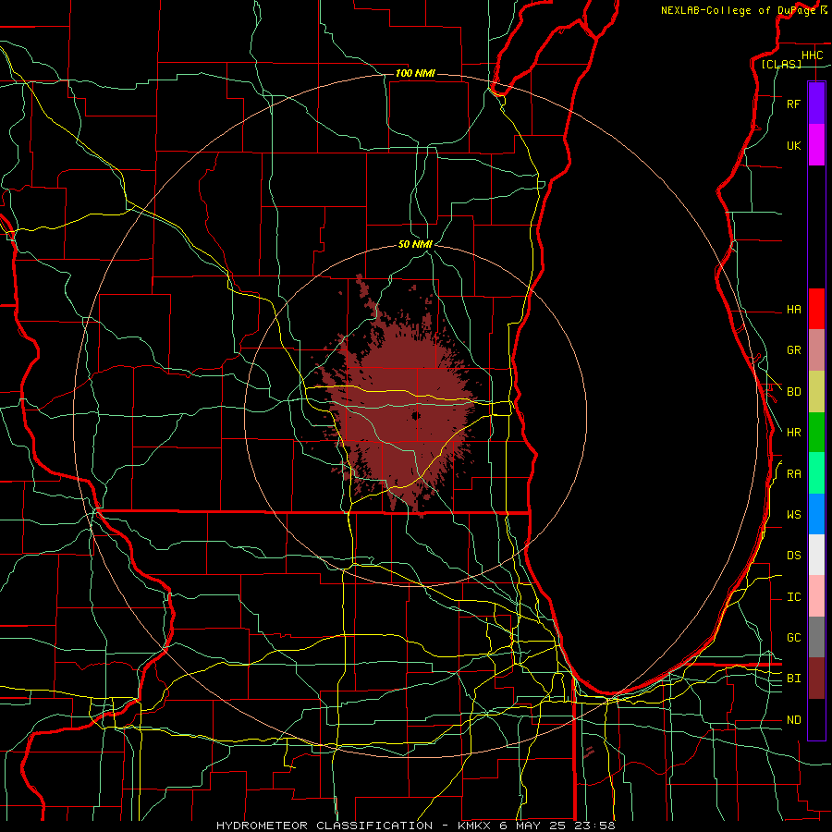Click the BI legend label
Screen dimensions: 832x832
point(793,679)
